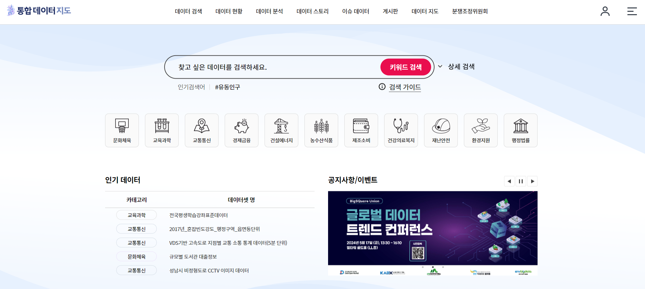Click 교육과학 tag in popular data list
Image resolution: width=645 pixels, height=289 pixels.
point(137,215)
